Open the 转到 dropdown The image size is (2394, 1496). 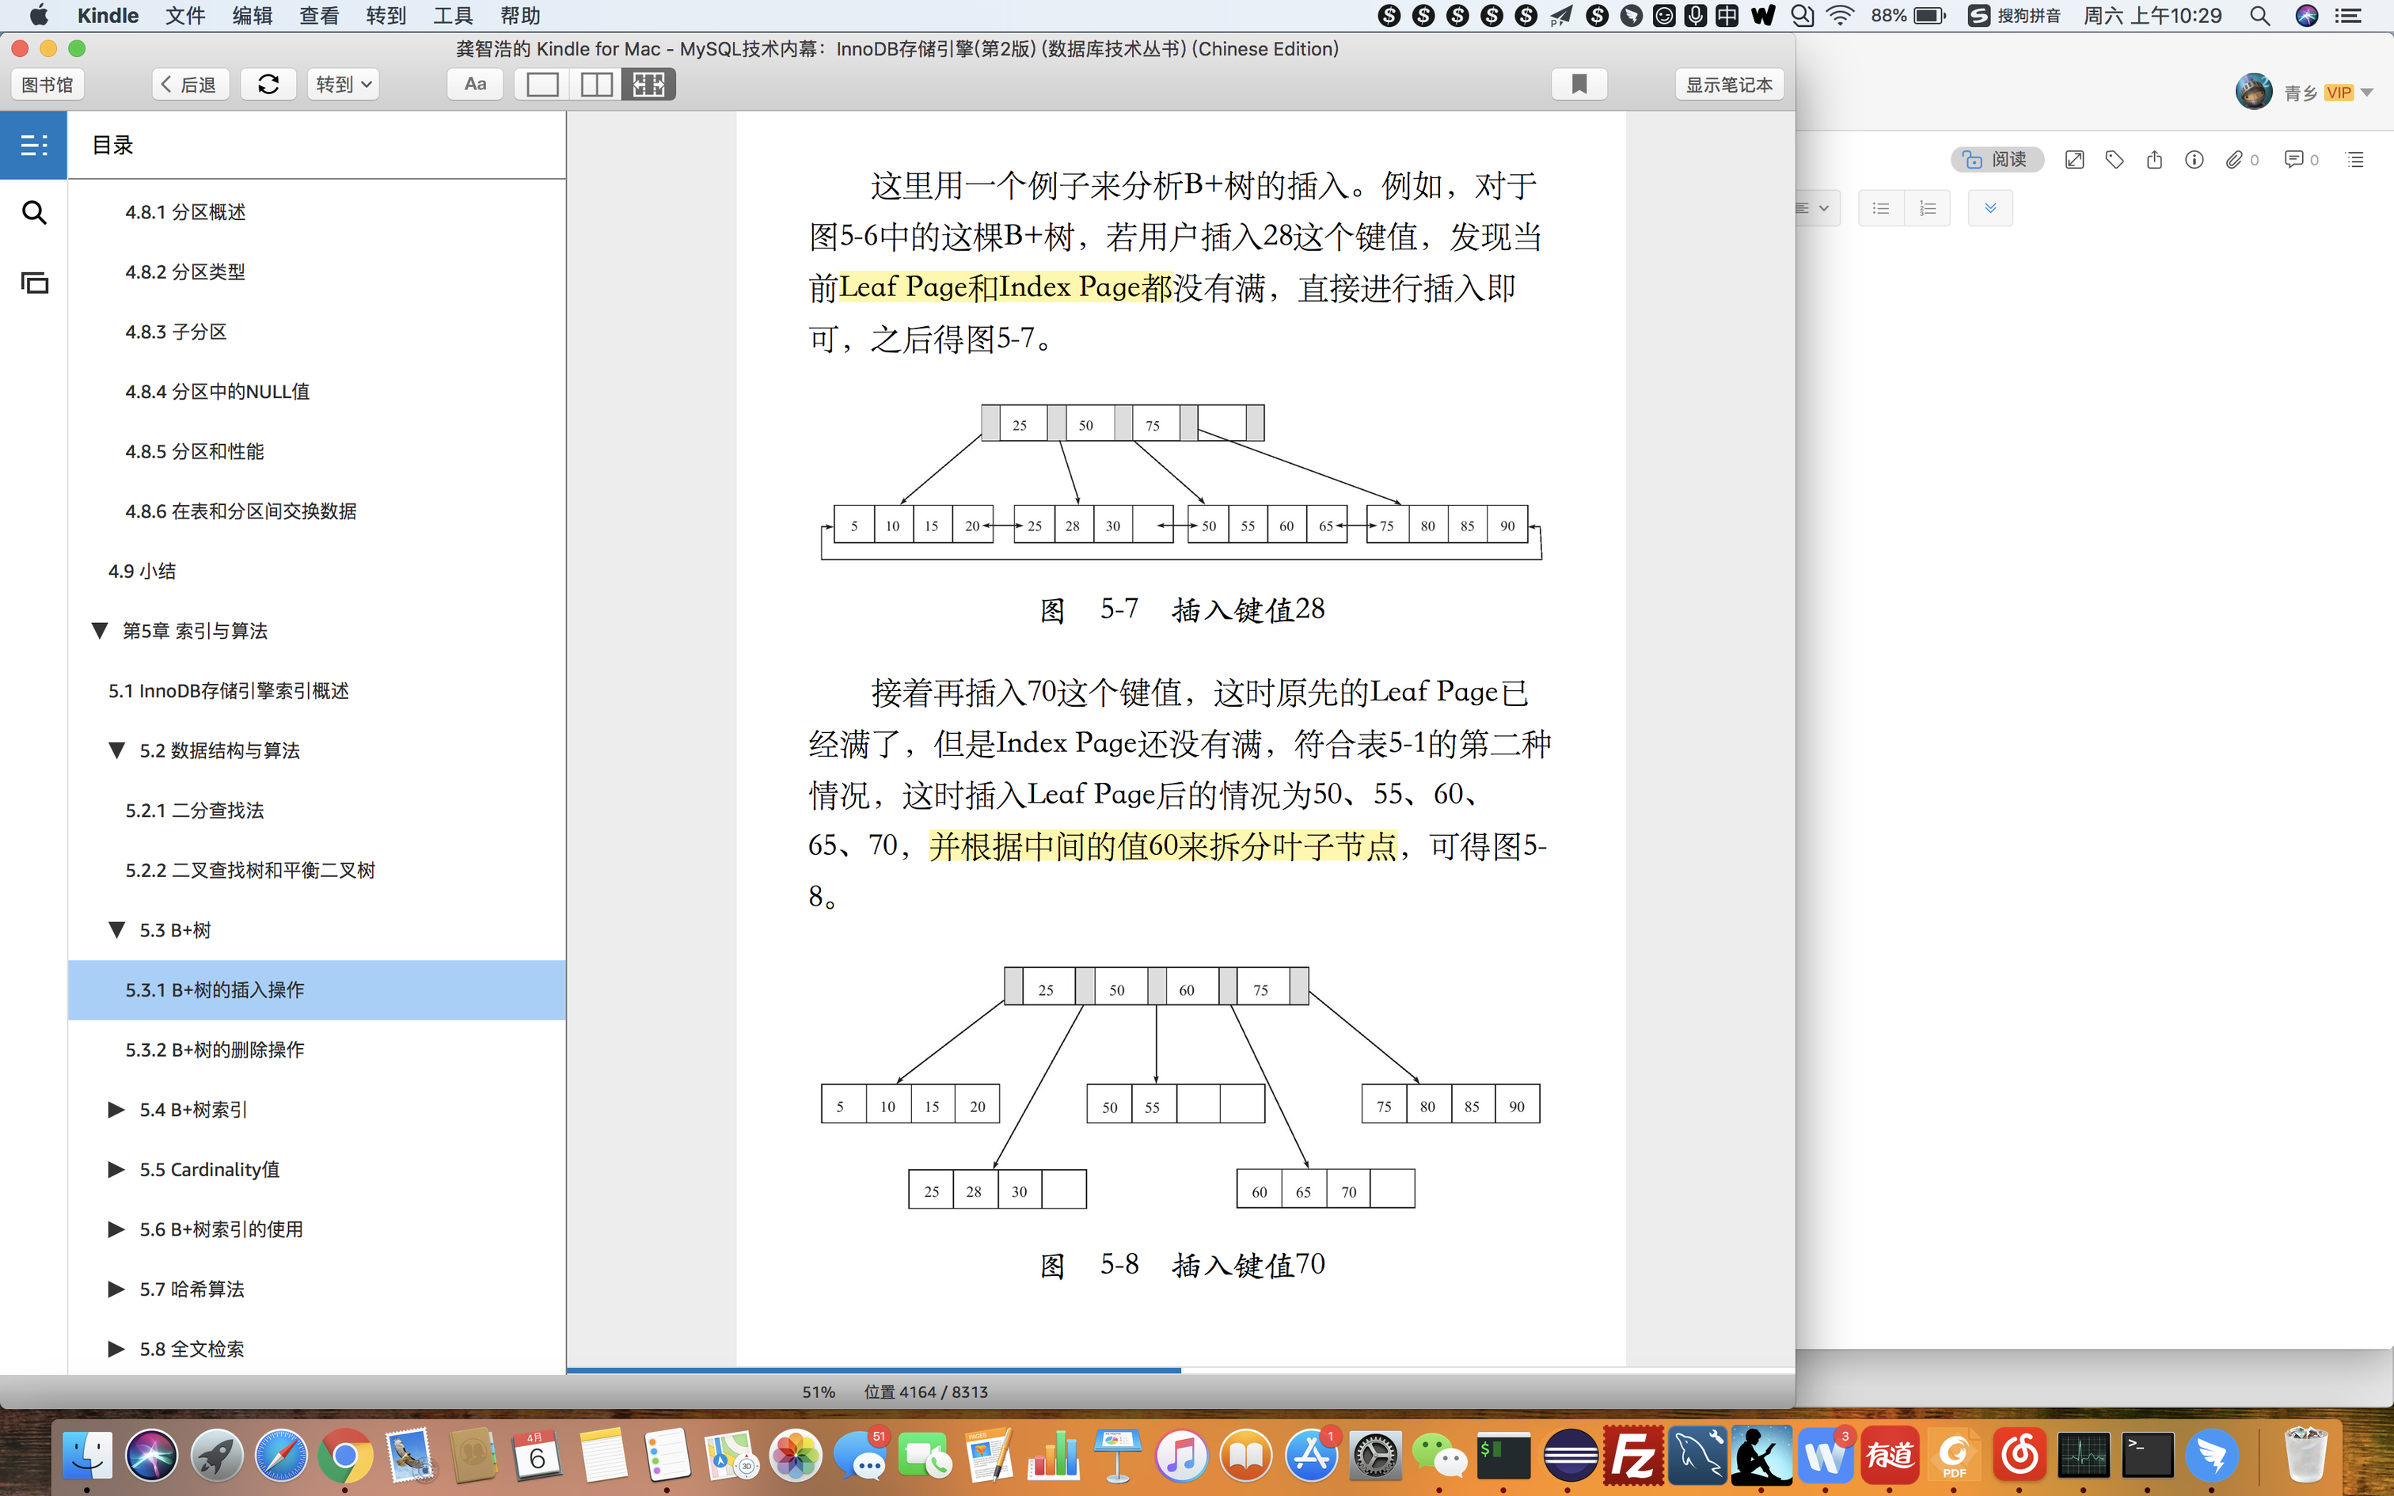click(344, 84)
